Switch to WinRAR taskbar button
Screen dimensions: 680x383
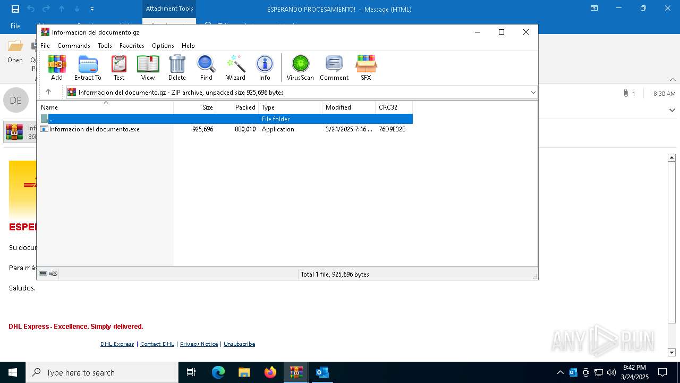click(296, 372)
